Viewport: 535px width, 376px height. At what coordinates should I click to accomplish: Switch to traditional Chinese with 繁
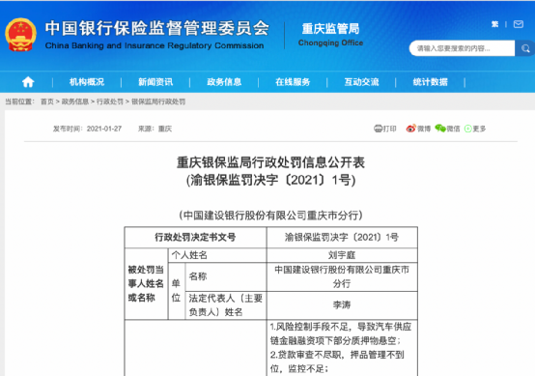(x=494, y=24)
